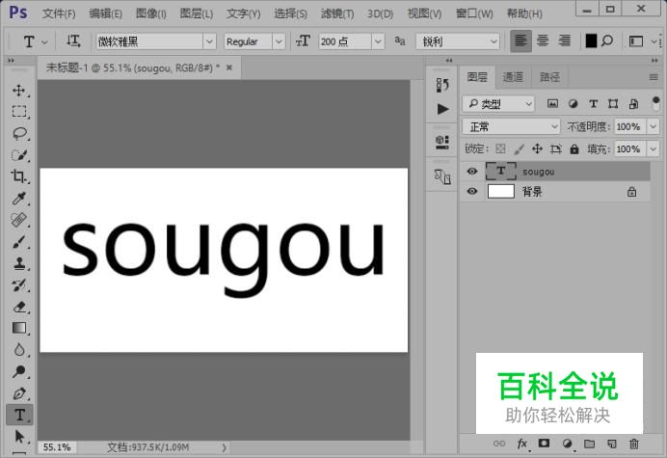Select the Blur tool
Image resolution: width=667 pixels, height=458 pixels.
click(18, 349)
